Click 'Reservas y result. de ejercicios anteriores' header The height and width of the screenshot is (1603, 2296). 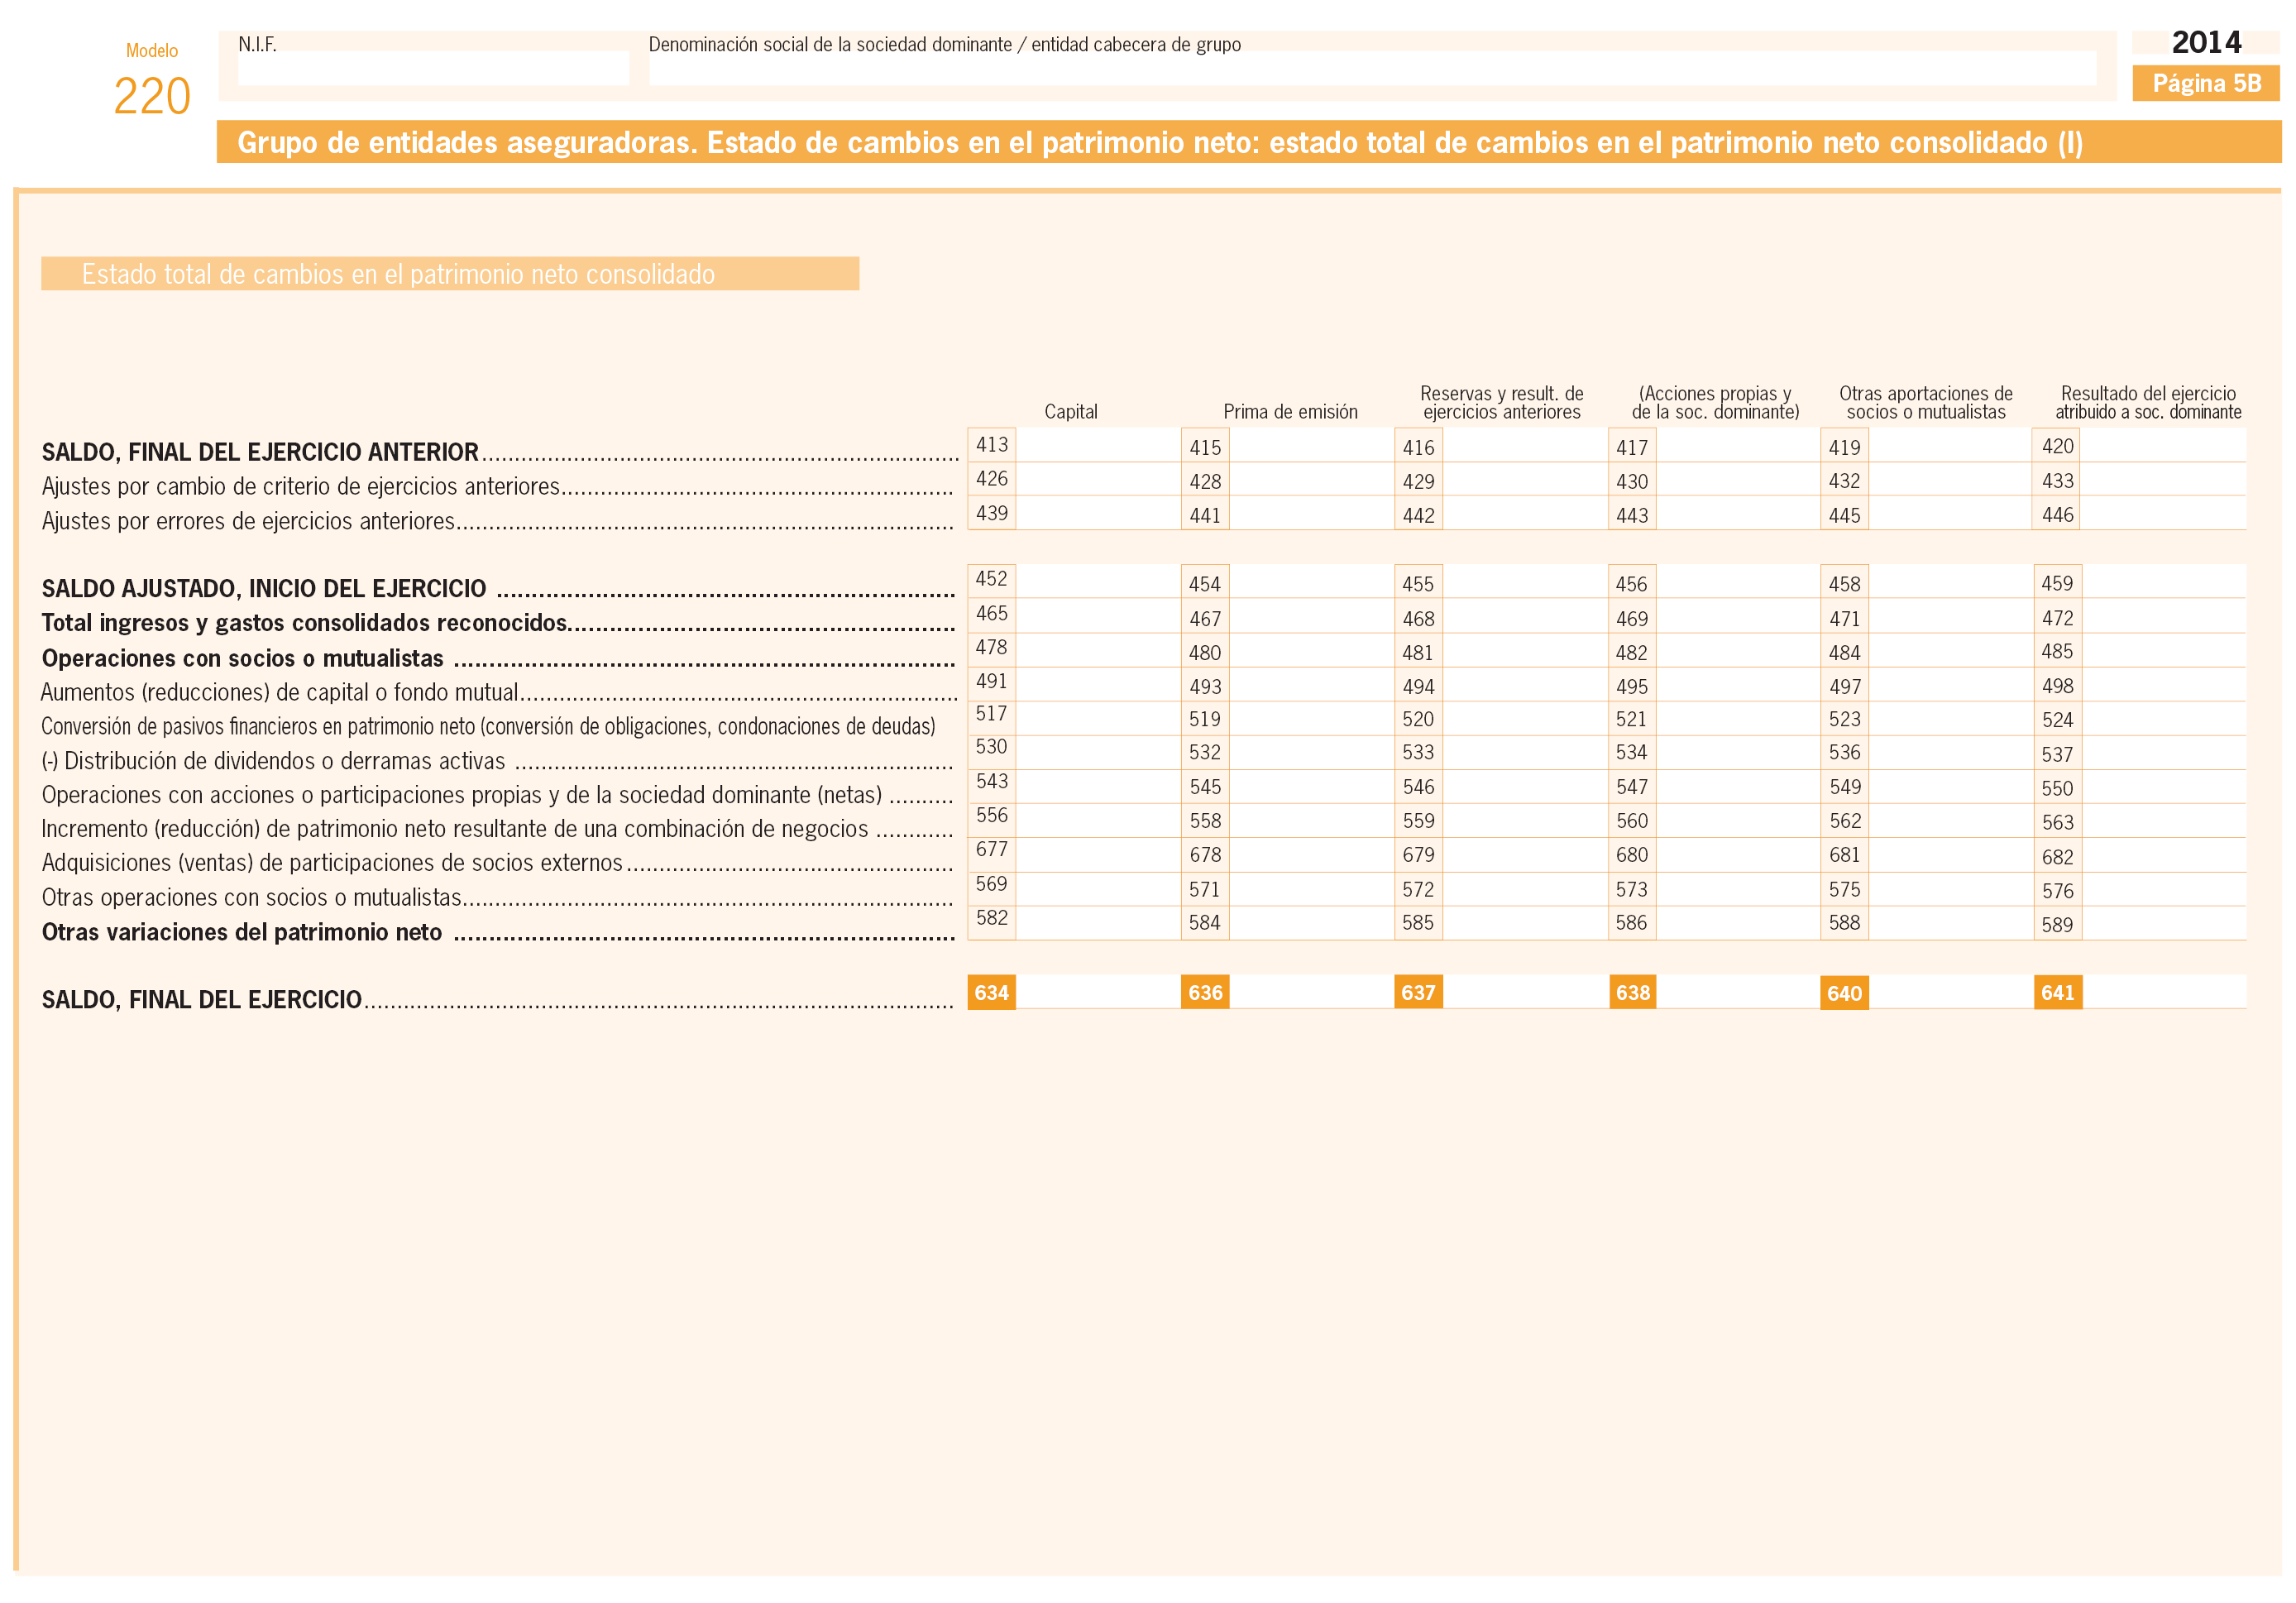[x=1502, y=402]
